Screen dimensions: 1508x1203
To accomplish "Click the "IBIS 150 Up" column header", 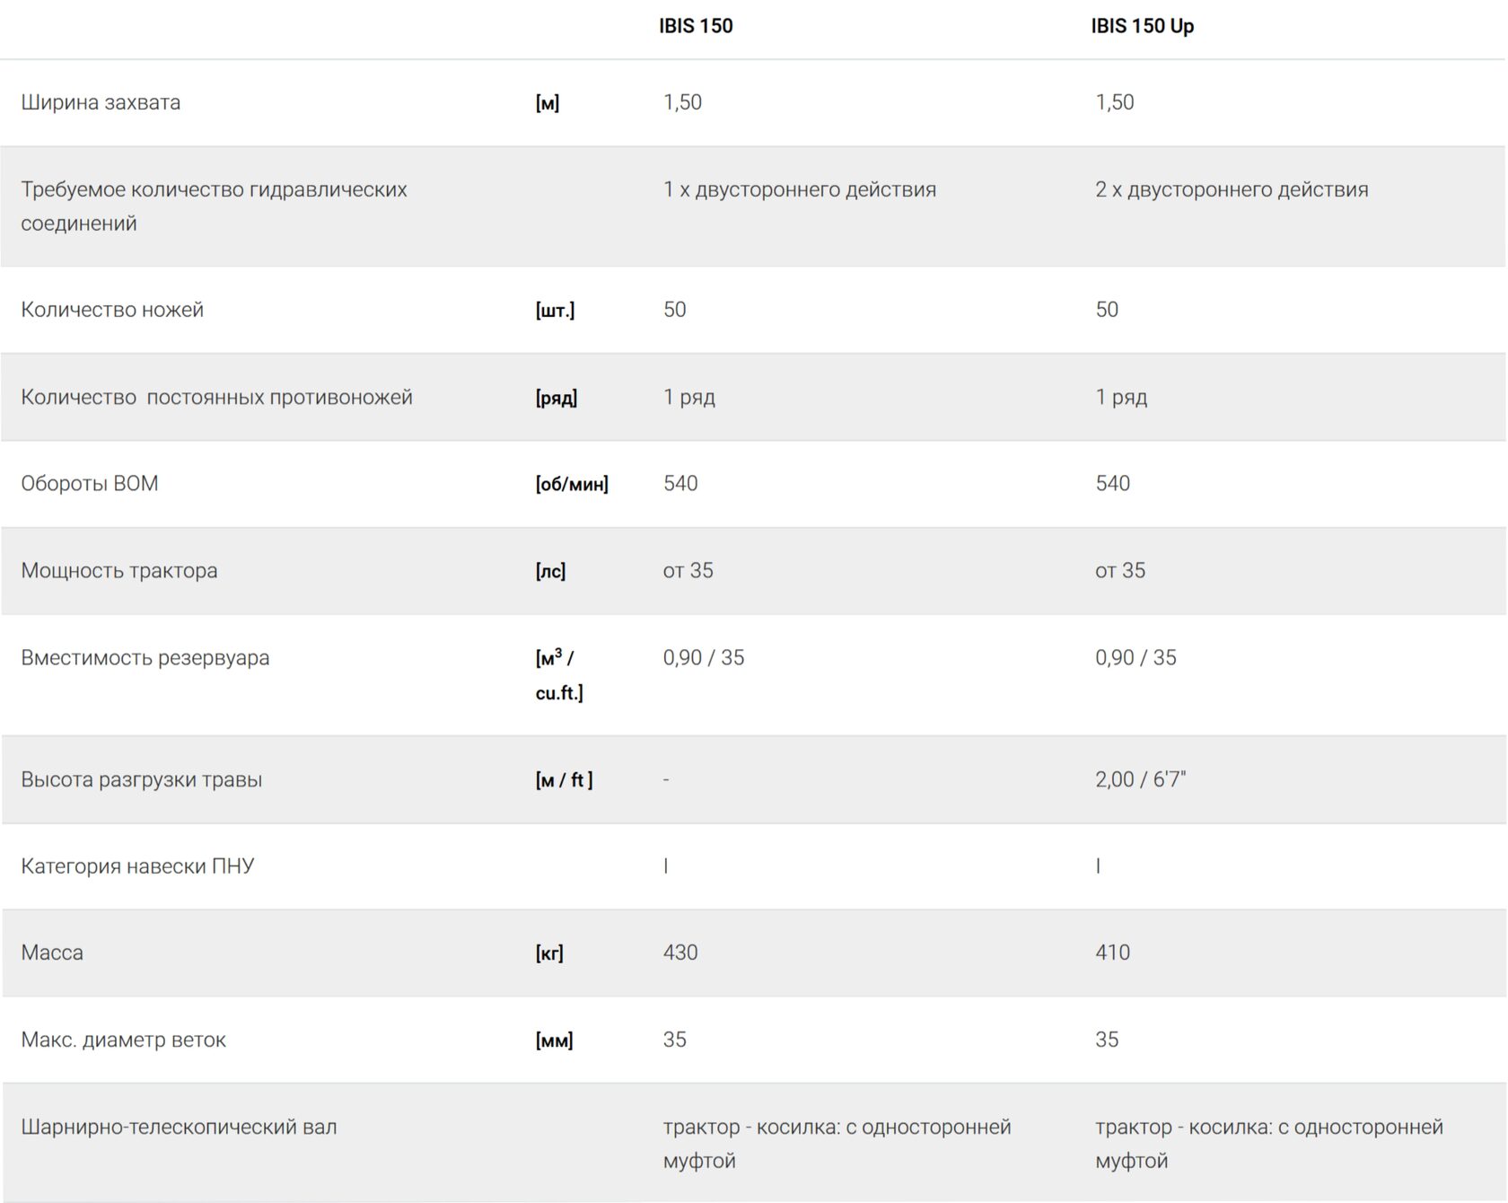I will [x=1142, y=26].
